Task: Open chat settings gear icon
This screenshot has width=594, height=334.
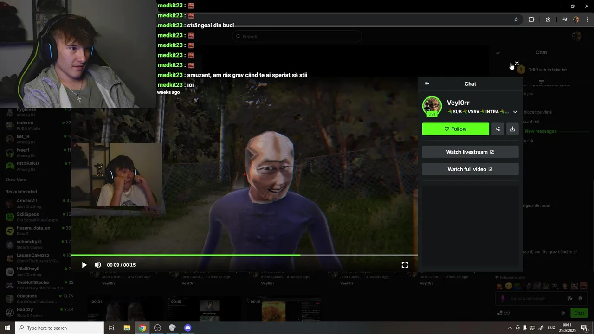Action: click(563, 313)
